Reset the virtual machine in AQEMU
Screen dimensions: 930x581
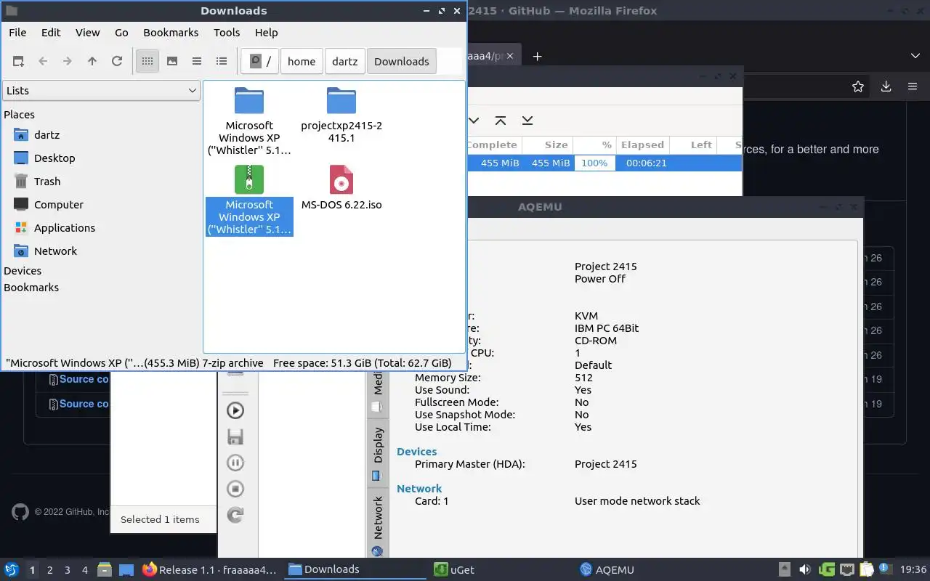(x=235, y=515)
